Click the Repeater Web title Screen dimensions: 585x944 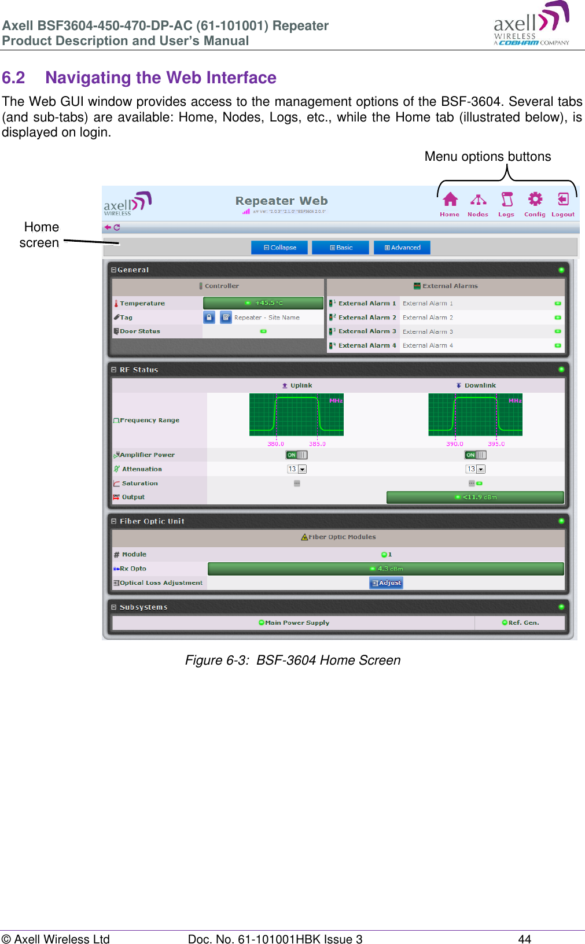pos(281,201)
